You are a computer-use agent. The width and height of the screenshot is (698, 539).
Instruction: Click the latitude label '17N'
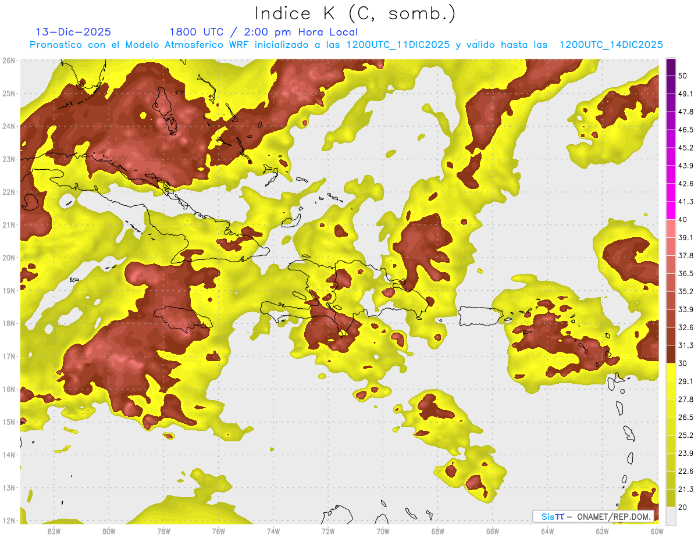[x=8, y=356]
